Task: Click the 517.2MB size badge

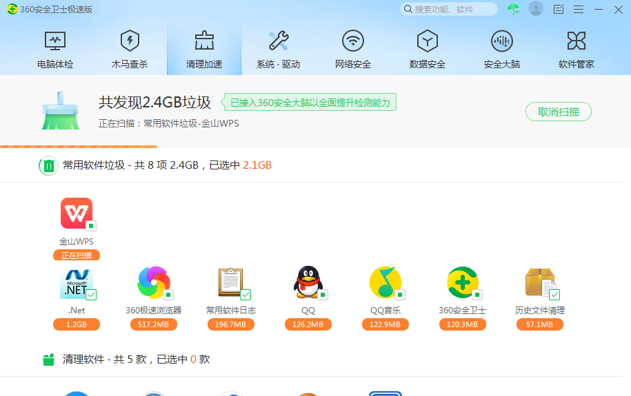Action: click(x=153, y=324)
